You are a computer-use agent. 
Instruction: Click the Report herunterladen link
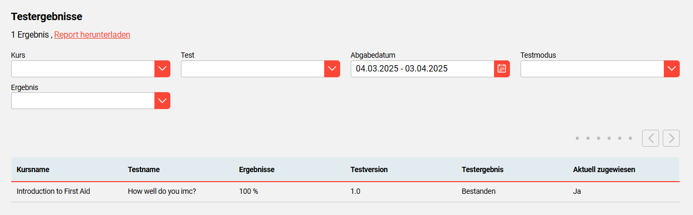92,35
